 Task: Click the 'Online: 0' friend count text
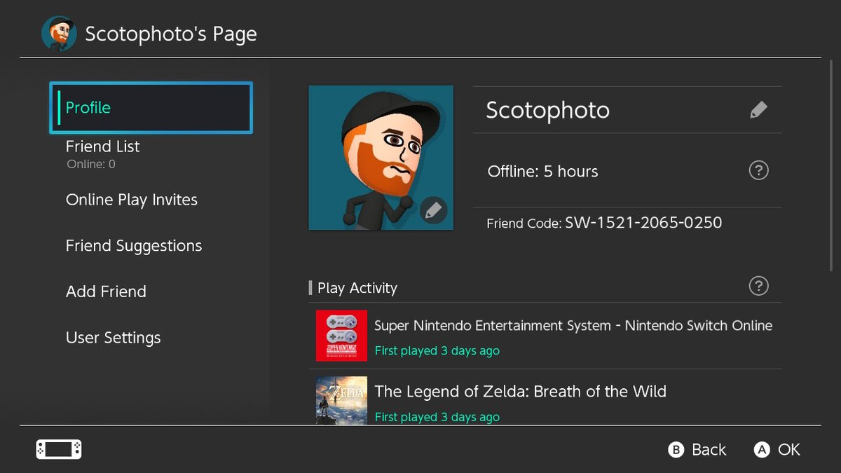[91, 165]
